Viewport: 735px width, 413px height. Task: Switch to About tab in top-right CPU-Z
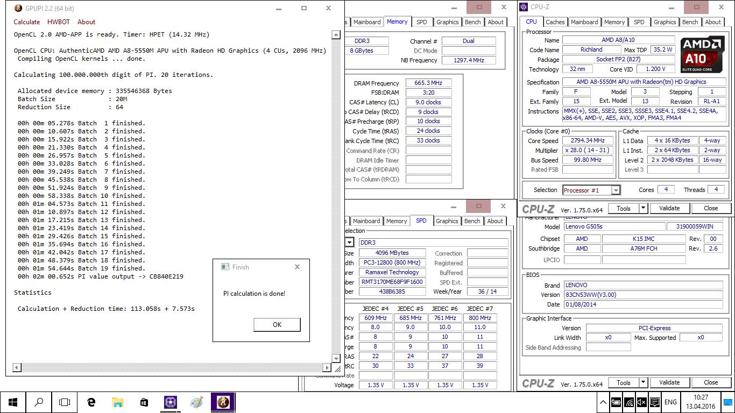pyautogui.click(x=713, y=22)
